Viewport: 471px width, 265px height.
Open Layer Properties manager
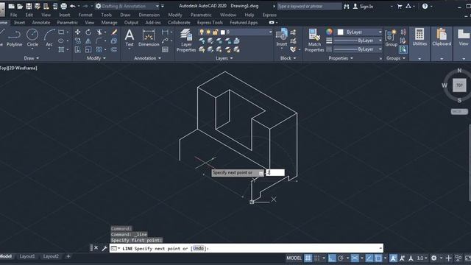click(x=186, y=40)
